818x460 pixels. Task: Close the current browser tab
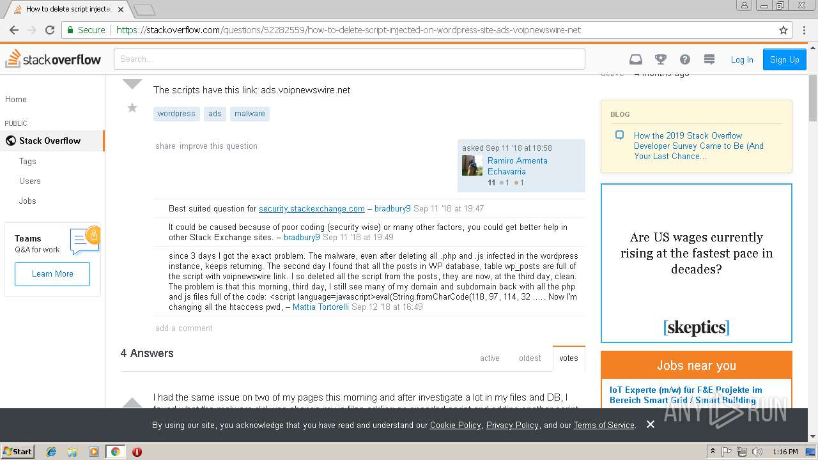[121, 10]
